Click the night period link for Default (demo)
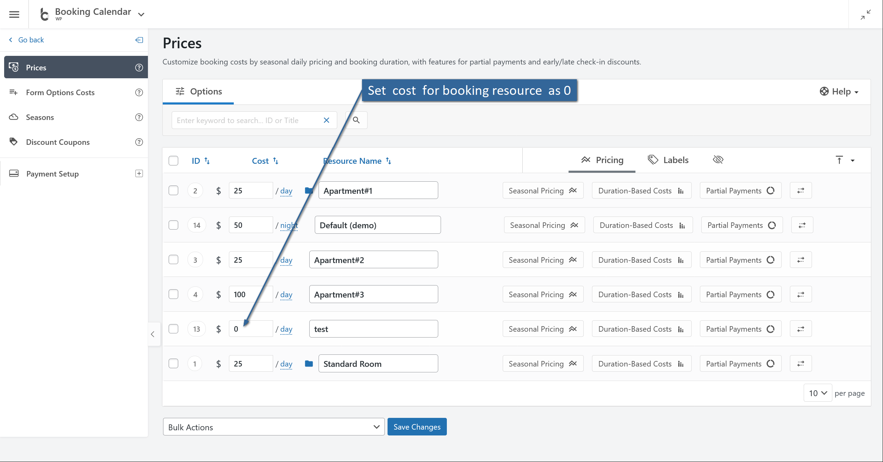Screen dimensions: 883x462 click(289, 225)
